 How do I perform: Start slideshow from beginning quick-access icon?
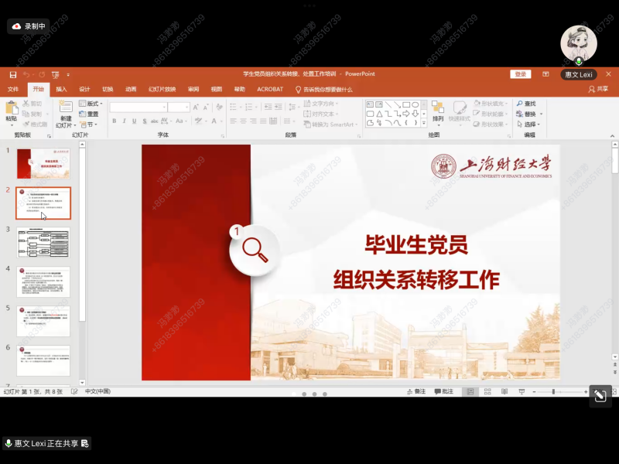tap(55, 74)
